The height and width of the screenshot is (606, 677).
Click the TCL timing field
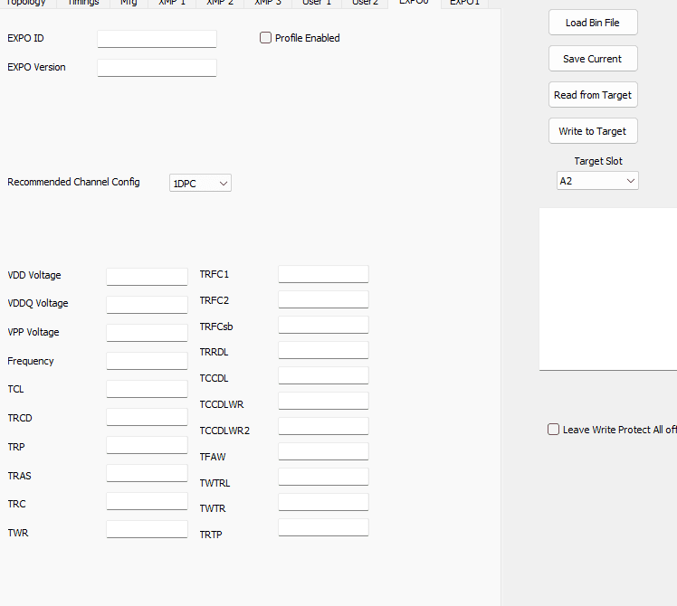(x=147, y=389)
